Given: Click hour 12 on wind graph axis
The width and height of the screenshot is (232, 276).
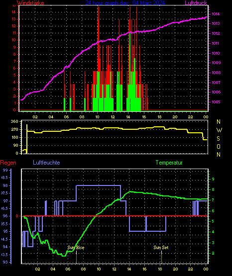Looking at the screenshot, I should 113,117.
